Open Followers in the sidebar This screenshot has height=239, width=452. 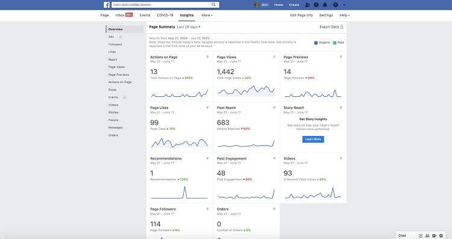pos(115,45)
